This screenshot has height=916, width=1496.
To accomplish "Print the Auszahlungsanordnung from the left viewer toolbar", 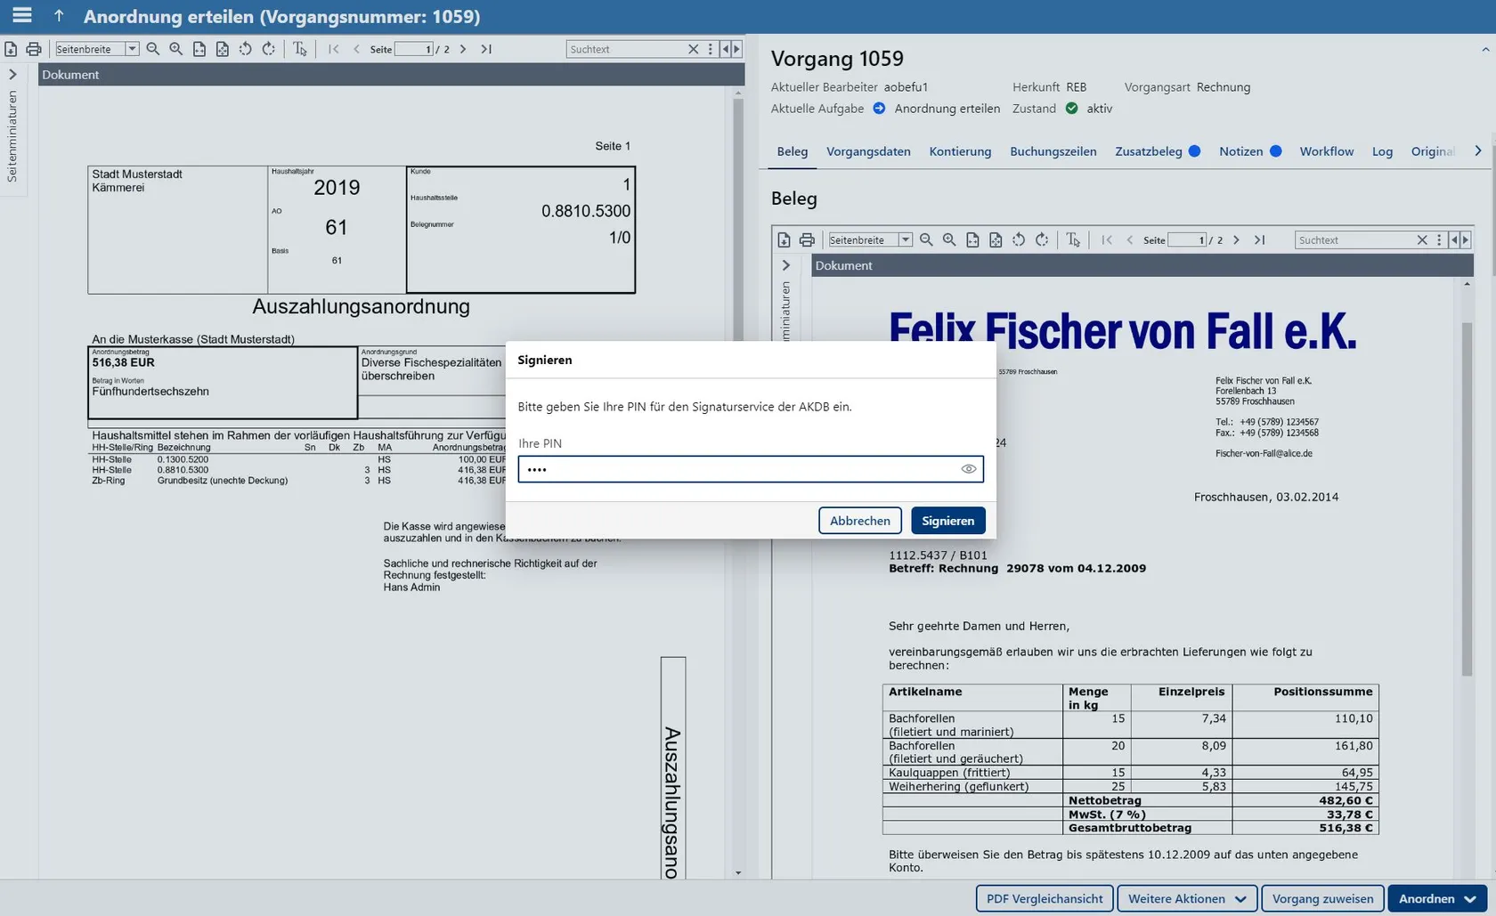I will 34,49.
